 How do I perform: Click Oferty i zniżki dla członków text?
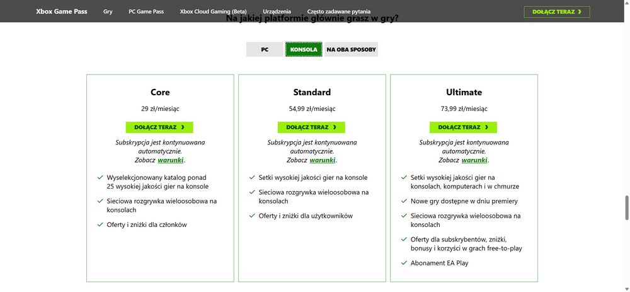coord(147,225)
